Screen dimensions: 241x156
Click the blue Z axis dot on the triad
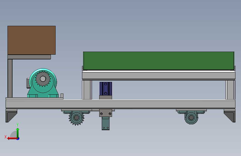18,139
